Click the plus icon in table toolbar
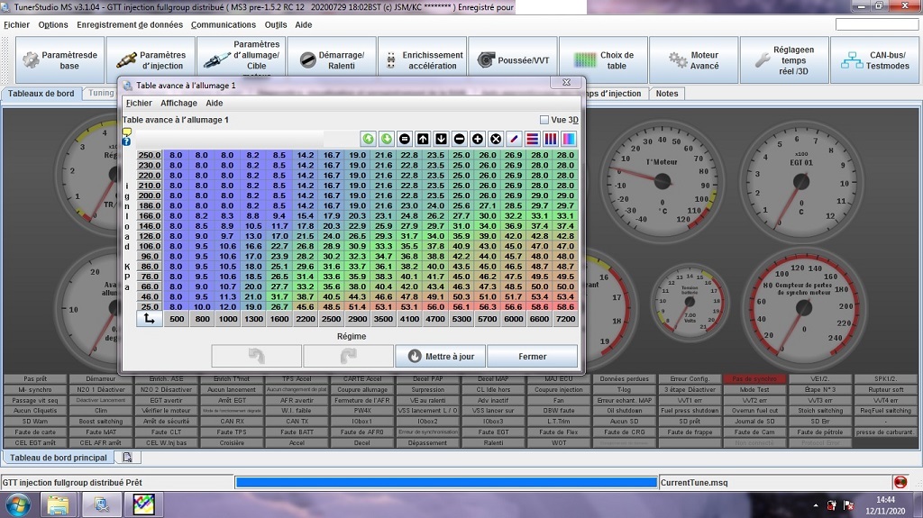This screenshot has height=518, width=923. 478,139
